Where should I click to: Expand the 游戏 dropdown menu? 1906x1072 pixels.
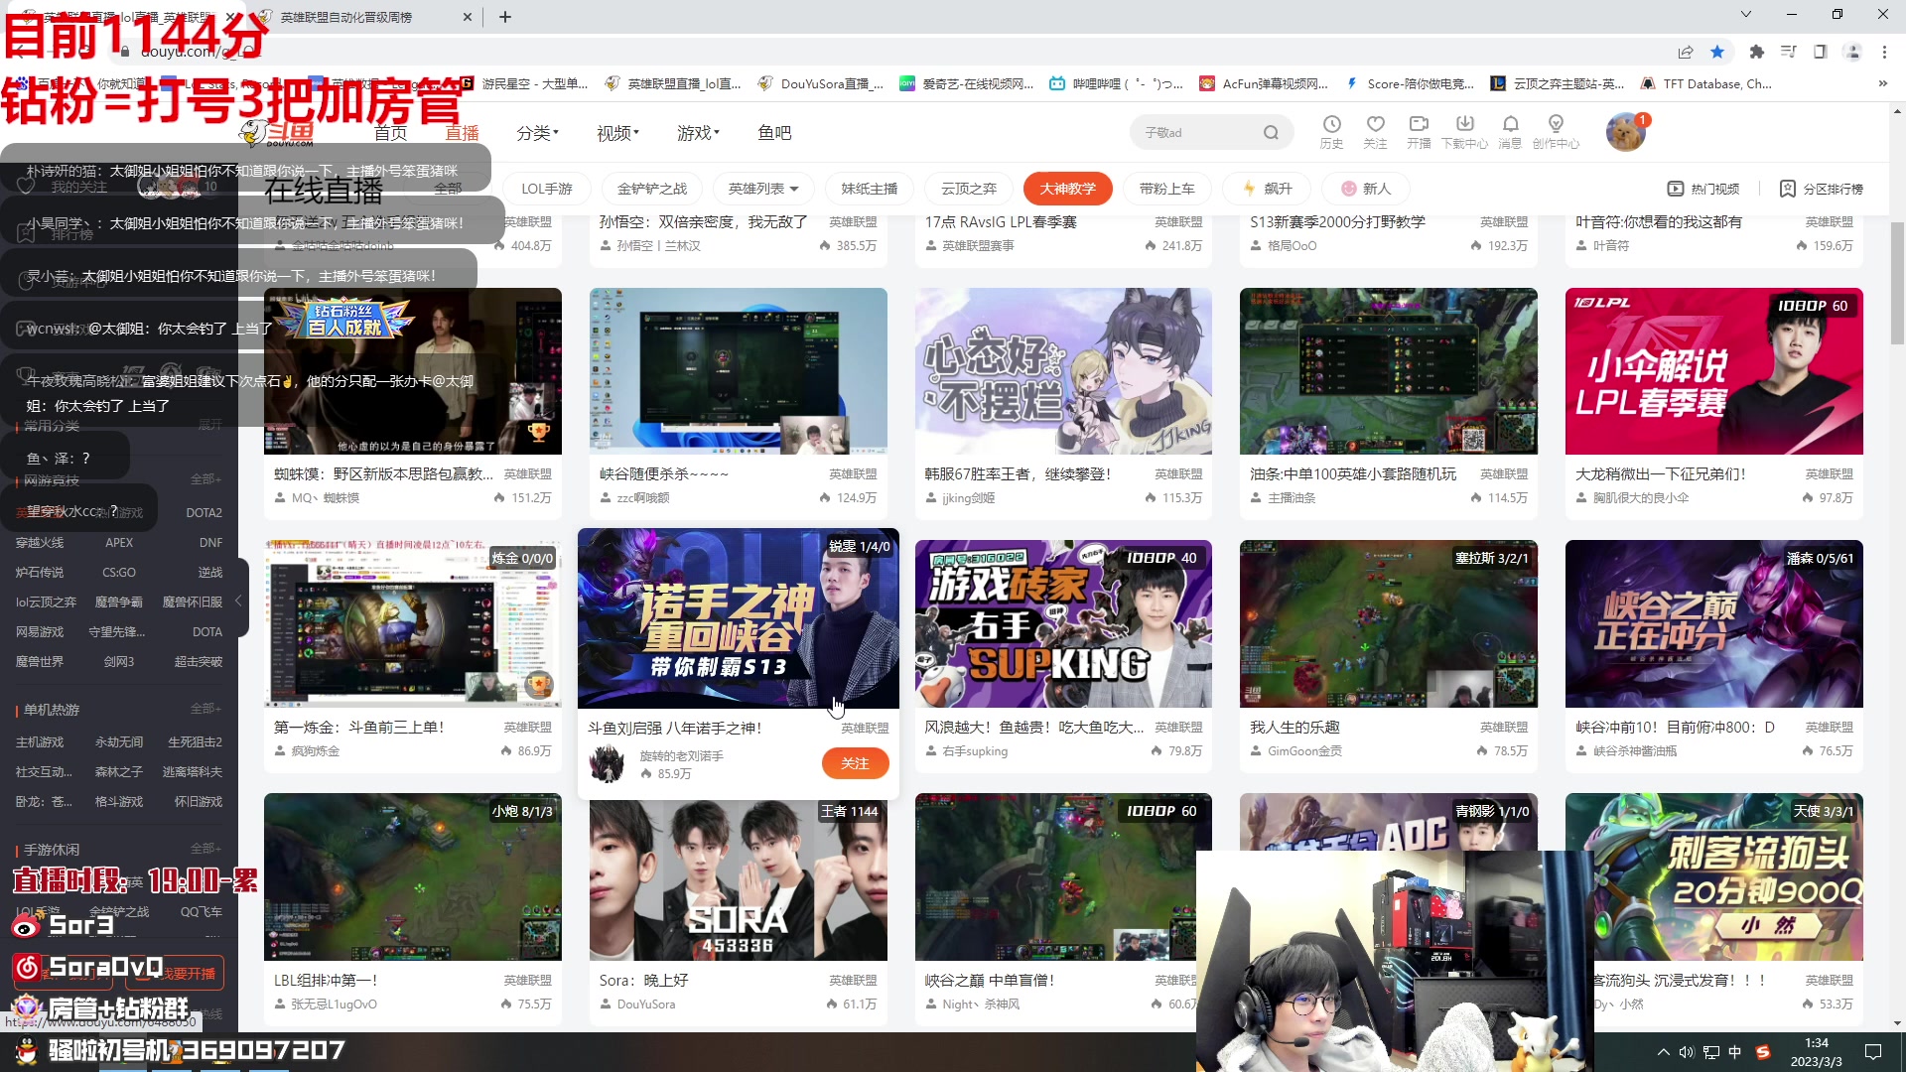(698, 133)
